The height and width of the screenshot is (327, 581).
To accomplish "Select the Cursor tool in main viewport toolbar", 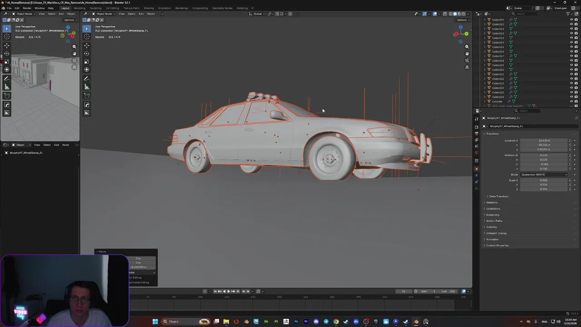I will pyautogui.click(x=87, y=37).
